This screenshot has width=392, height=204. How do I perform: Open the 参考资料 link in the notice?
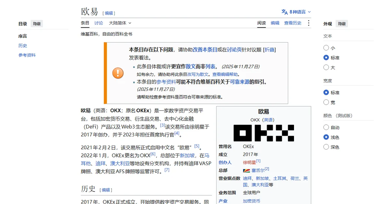166,82
